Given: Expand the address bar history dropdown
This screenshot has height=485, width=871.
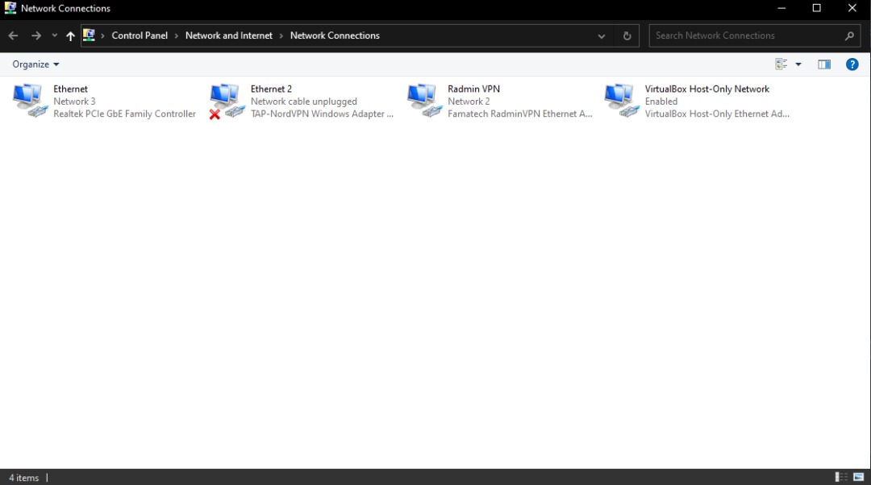Looking at the screenshot, I should click(601, 35).
